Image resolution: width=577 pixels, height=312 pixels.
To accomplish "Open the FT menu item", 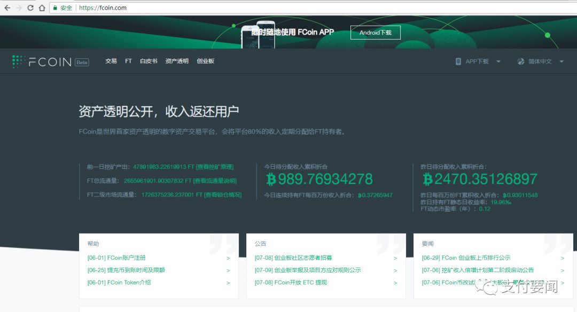I will click(x=128, y=61).
